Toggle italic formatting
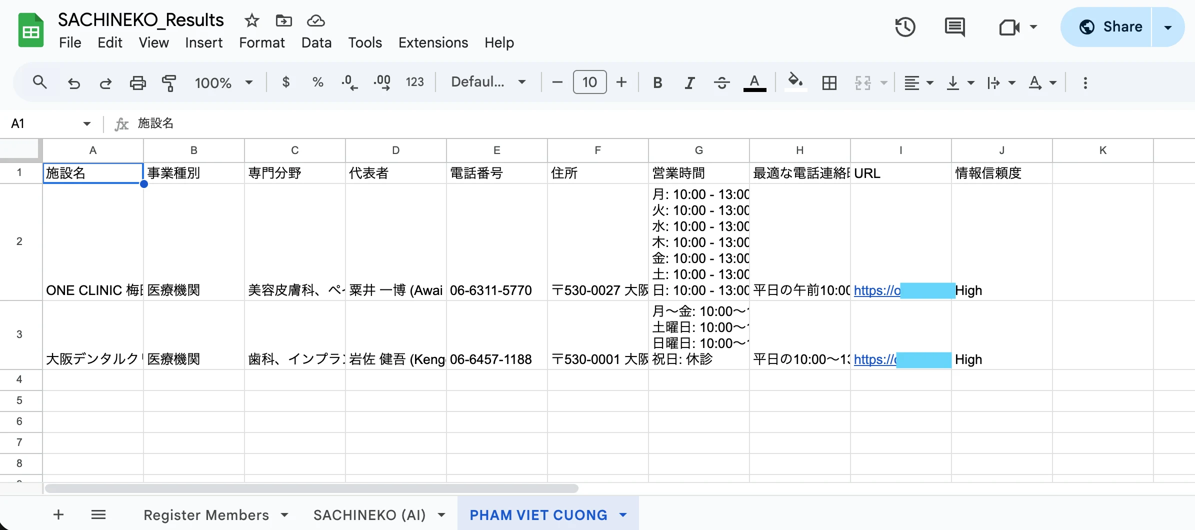The height and width of the screenshot is (530, 1195). click(689, 82)
